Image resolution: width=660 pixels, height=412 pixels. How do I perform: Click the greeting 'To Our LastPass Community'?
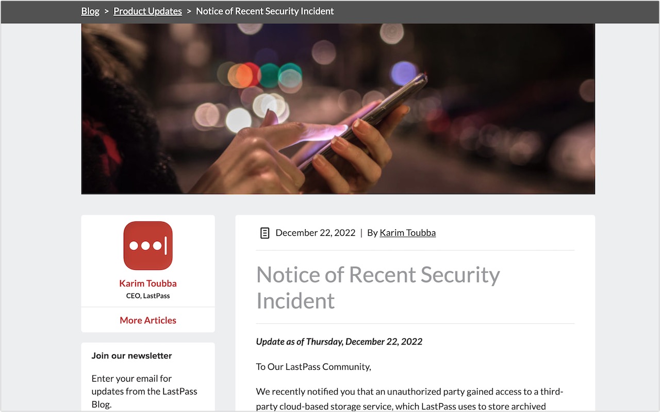pos(313,367)
